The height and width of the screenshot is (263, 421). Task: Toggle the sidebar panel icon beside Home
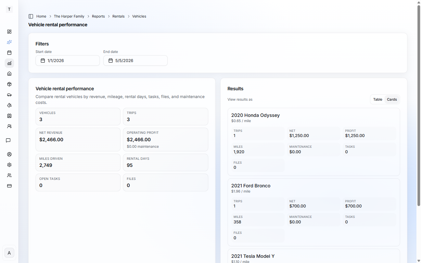point(31,16)
